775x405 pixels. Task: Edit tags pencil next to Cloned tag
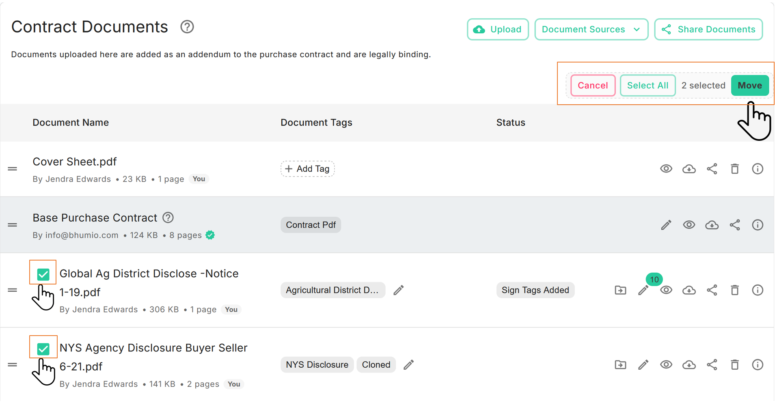[408, 364]
